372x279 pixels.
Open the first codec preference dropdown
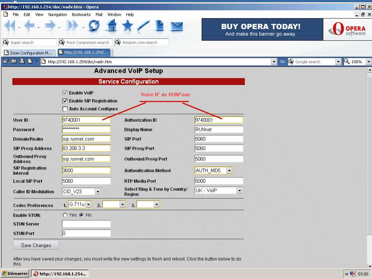tap(89, 204)
